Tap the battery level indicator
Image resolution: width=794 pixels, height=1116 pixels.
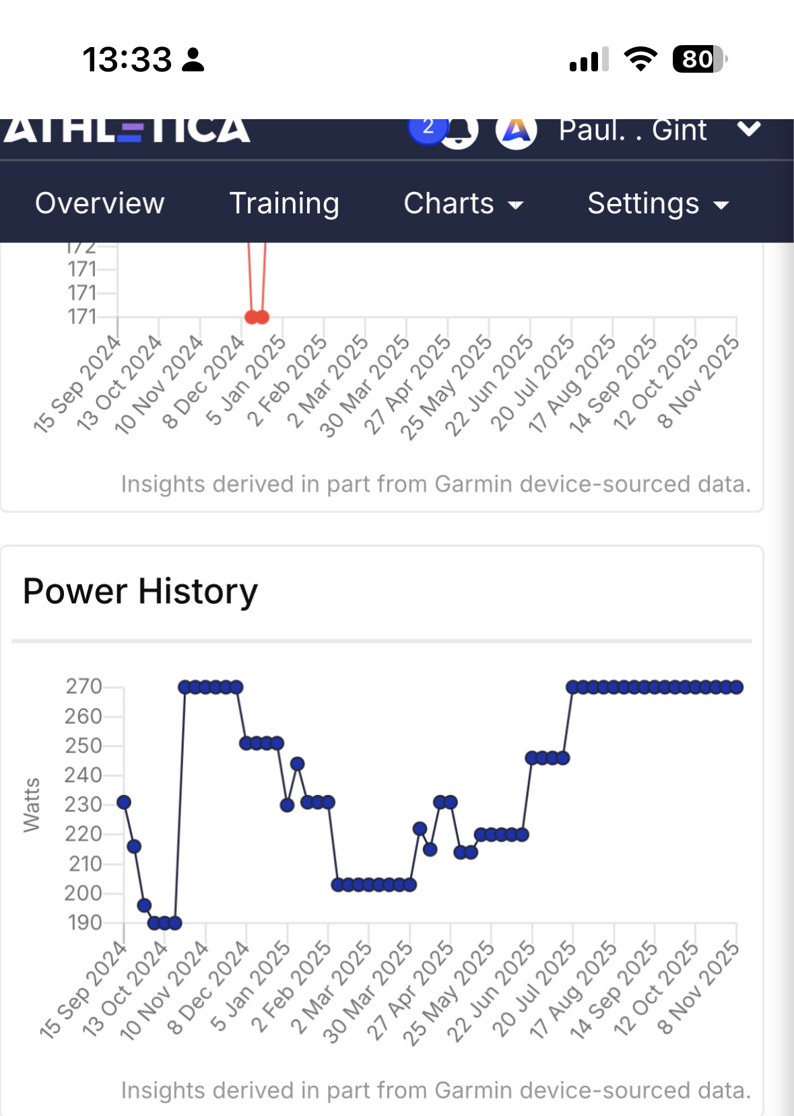point(699,59)
